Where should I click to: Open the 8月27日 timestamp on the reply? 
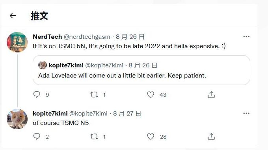tap(127, 114)
